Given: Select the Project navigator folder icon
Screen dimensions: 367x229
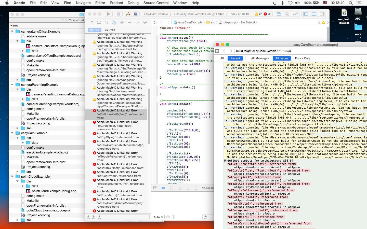Looking at the screenshot, I should click(x=91, y=22).
